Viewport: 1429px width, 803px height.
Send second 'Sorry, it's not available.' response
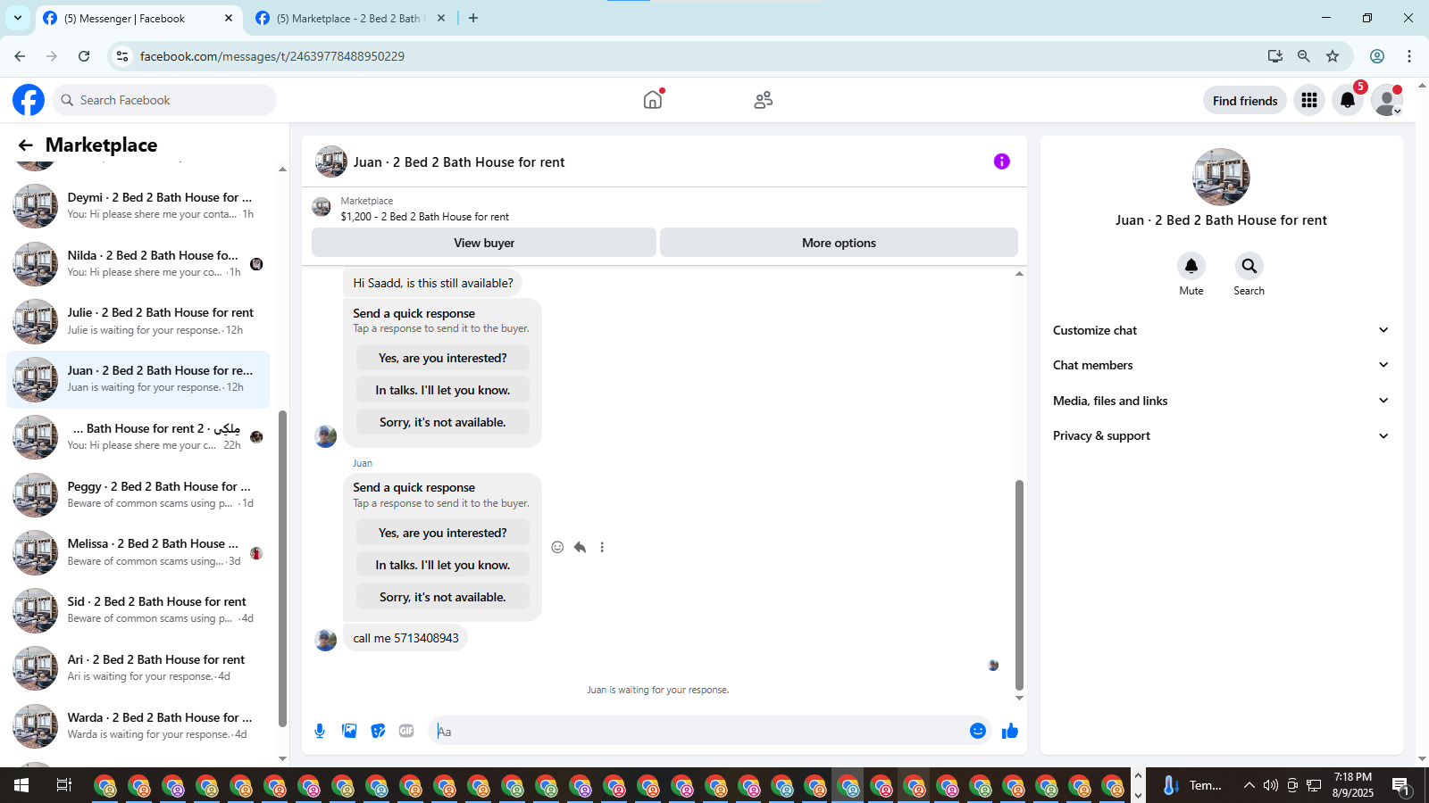click(x=443, y=597)
